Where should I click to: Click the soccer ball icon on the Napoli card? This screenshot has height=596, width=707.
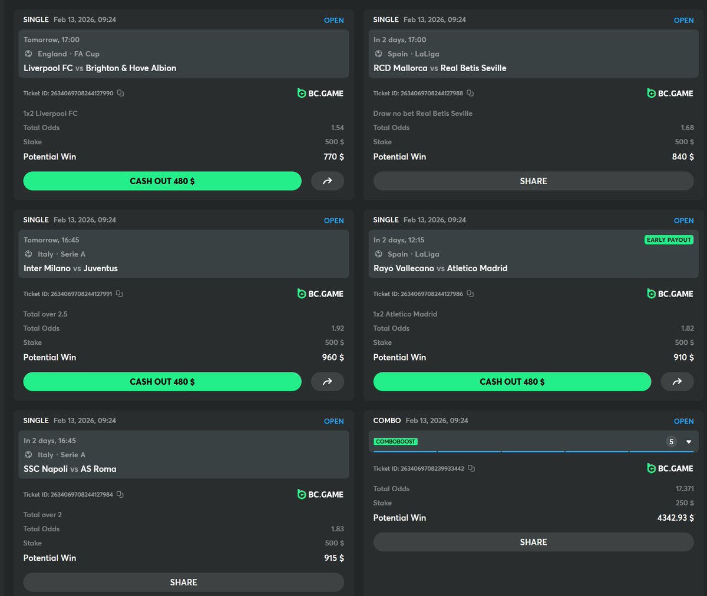pyautogui.click(x=28, y=455)
